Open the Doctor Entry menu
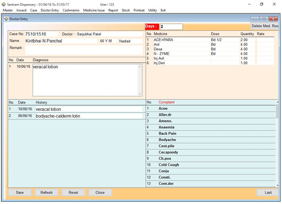Screen dimensions: 282x204 49,10
